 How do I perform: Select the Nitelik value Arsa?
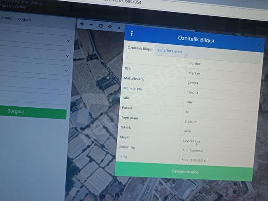click(187, 131)
